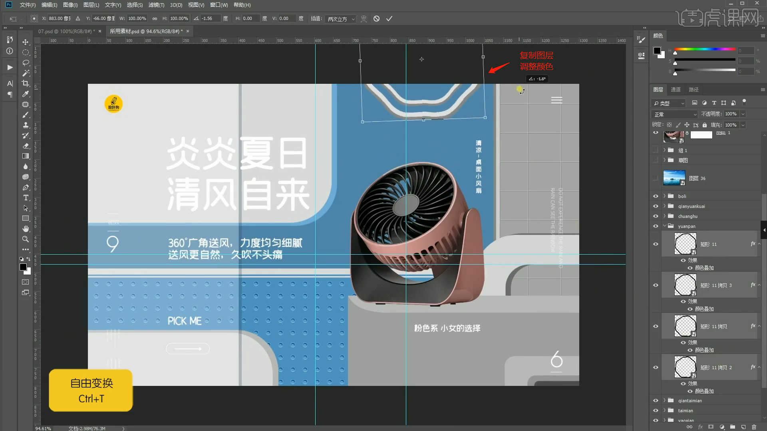The width and height of the screenshot is (767, 431).
Task: Expand the boli group
Action: point(664,196)
